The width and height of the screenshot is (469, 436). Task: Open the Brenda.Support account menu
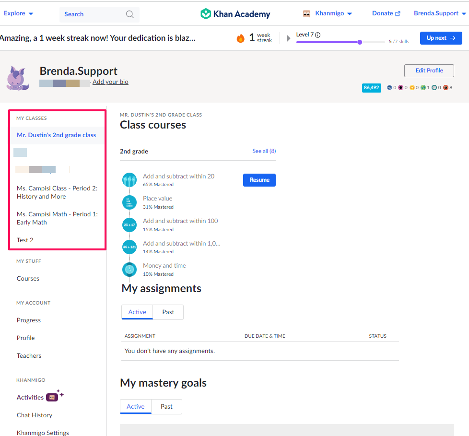pyautogui.click(x=439, y=13)
